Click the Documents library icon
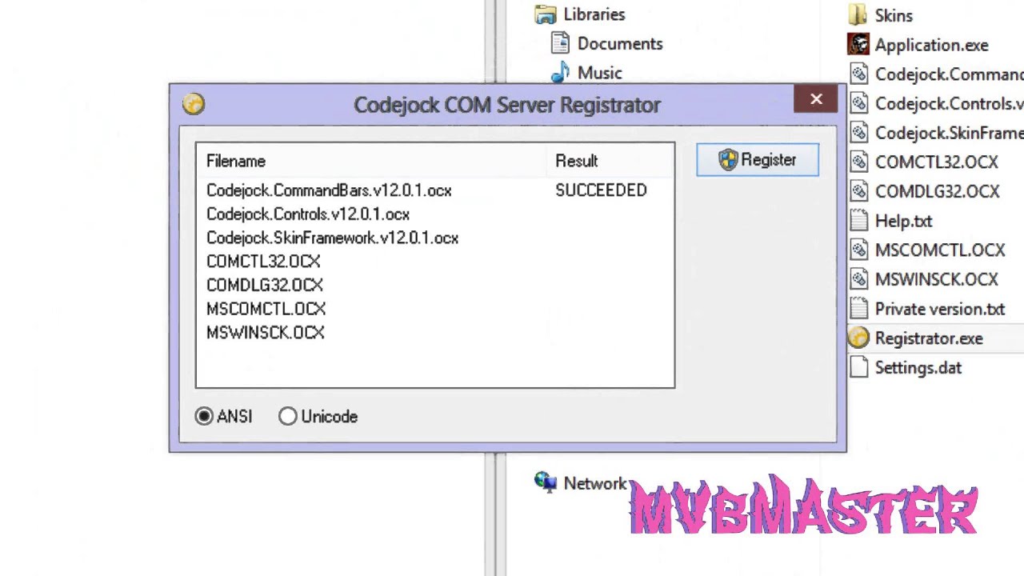The image size is (1024, 576). tap(560, 43)
